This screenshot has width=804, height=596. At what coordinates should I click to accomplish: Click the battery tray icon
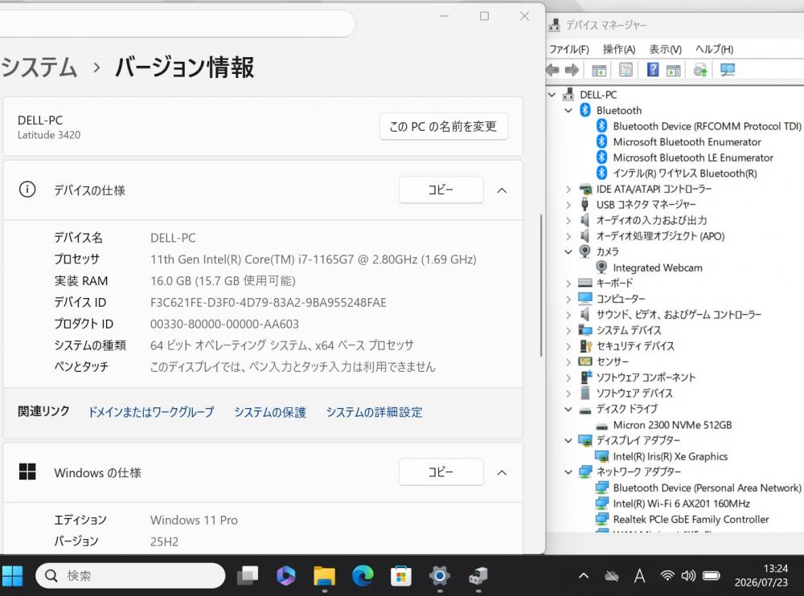[712, 575]
